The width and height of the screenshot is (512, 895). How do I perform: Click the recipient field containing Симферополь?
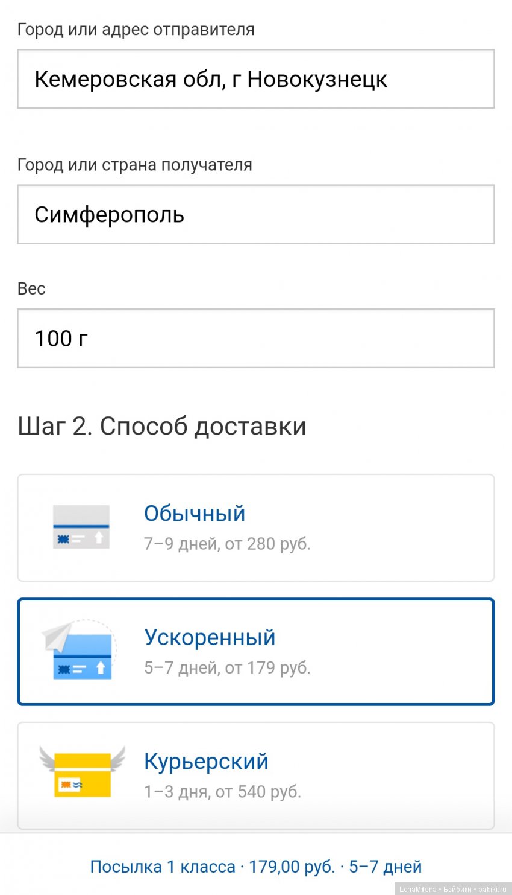(255, 214)
